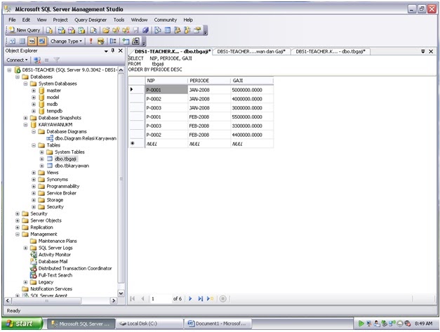Viewport: 440px width, 332px height.
Task: Click the Move to New Row button
Action: (210, 298)
